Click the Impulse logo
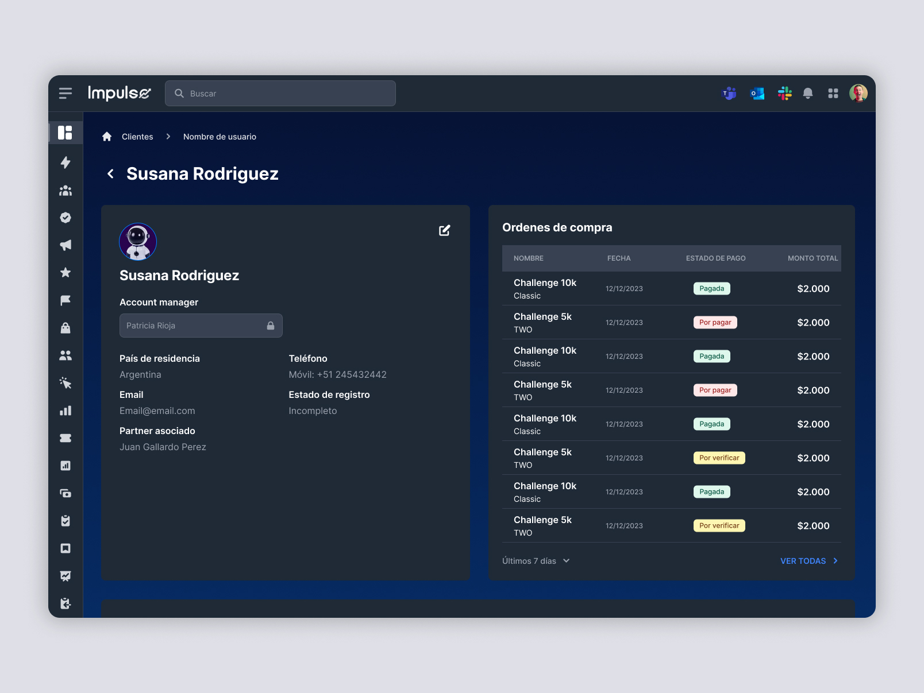The width and height of the screenshot is (924, 693). click(120, 93)
